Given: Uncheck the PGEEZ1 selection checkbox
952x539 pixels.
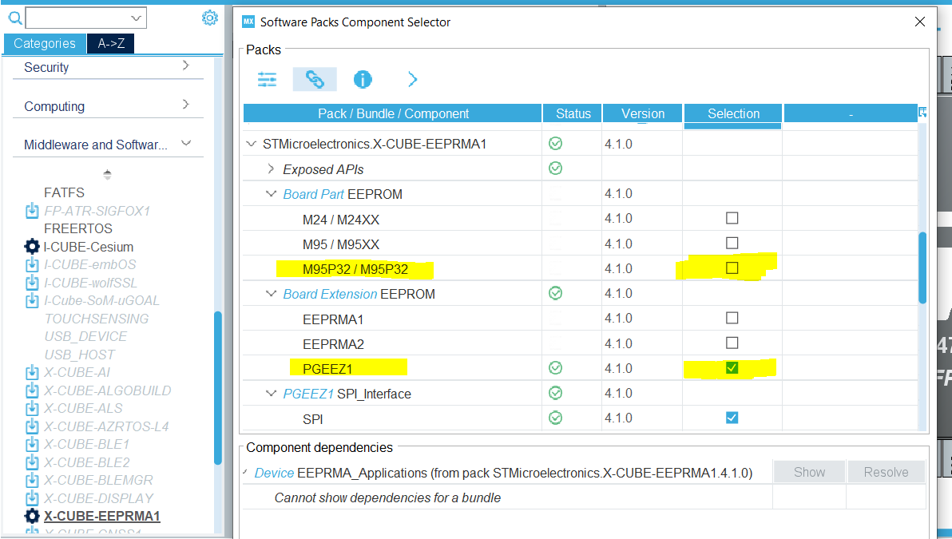Looking at the screenshot, I should 732,367.
